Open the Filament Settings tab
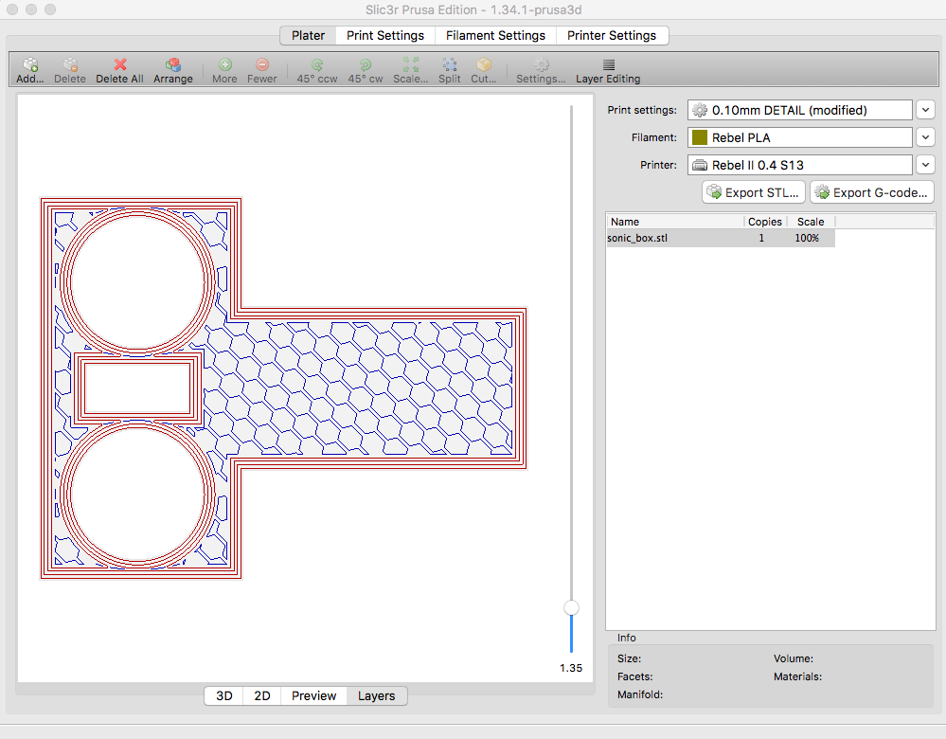The image size is (946, 739). (x=495, y=35)
